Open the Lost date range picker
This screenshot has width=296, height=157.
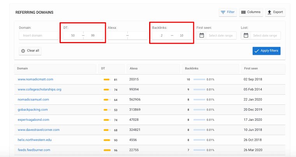tap(265, 35)
